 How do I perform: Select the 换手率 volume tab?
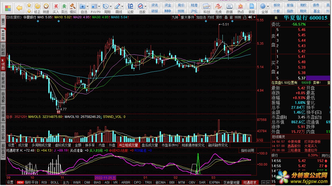[90, 145]
